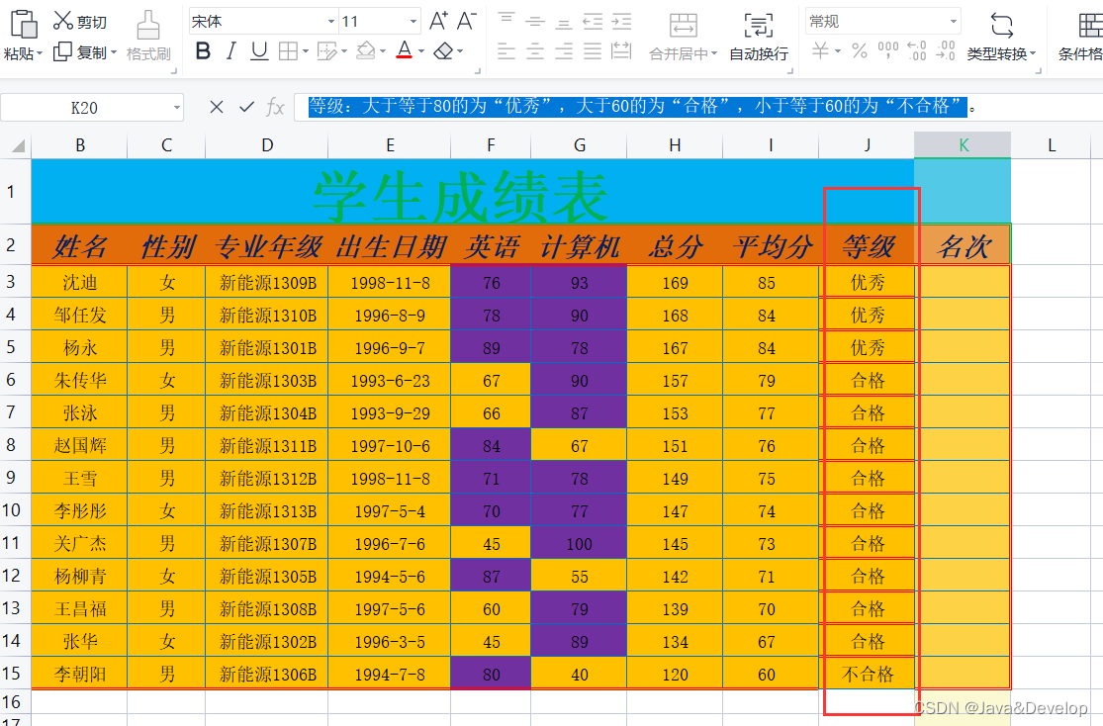
Task: Click the conditional formatting icon
Action: 1089,26
